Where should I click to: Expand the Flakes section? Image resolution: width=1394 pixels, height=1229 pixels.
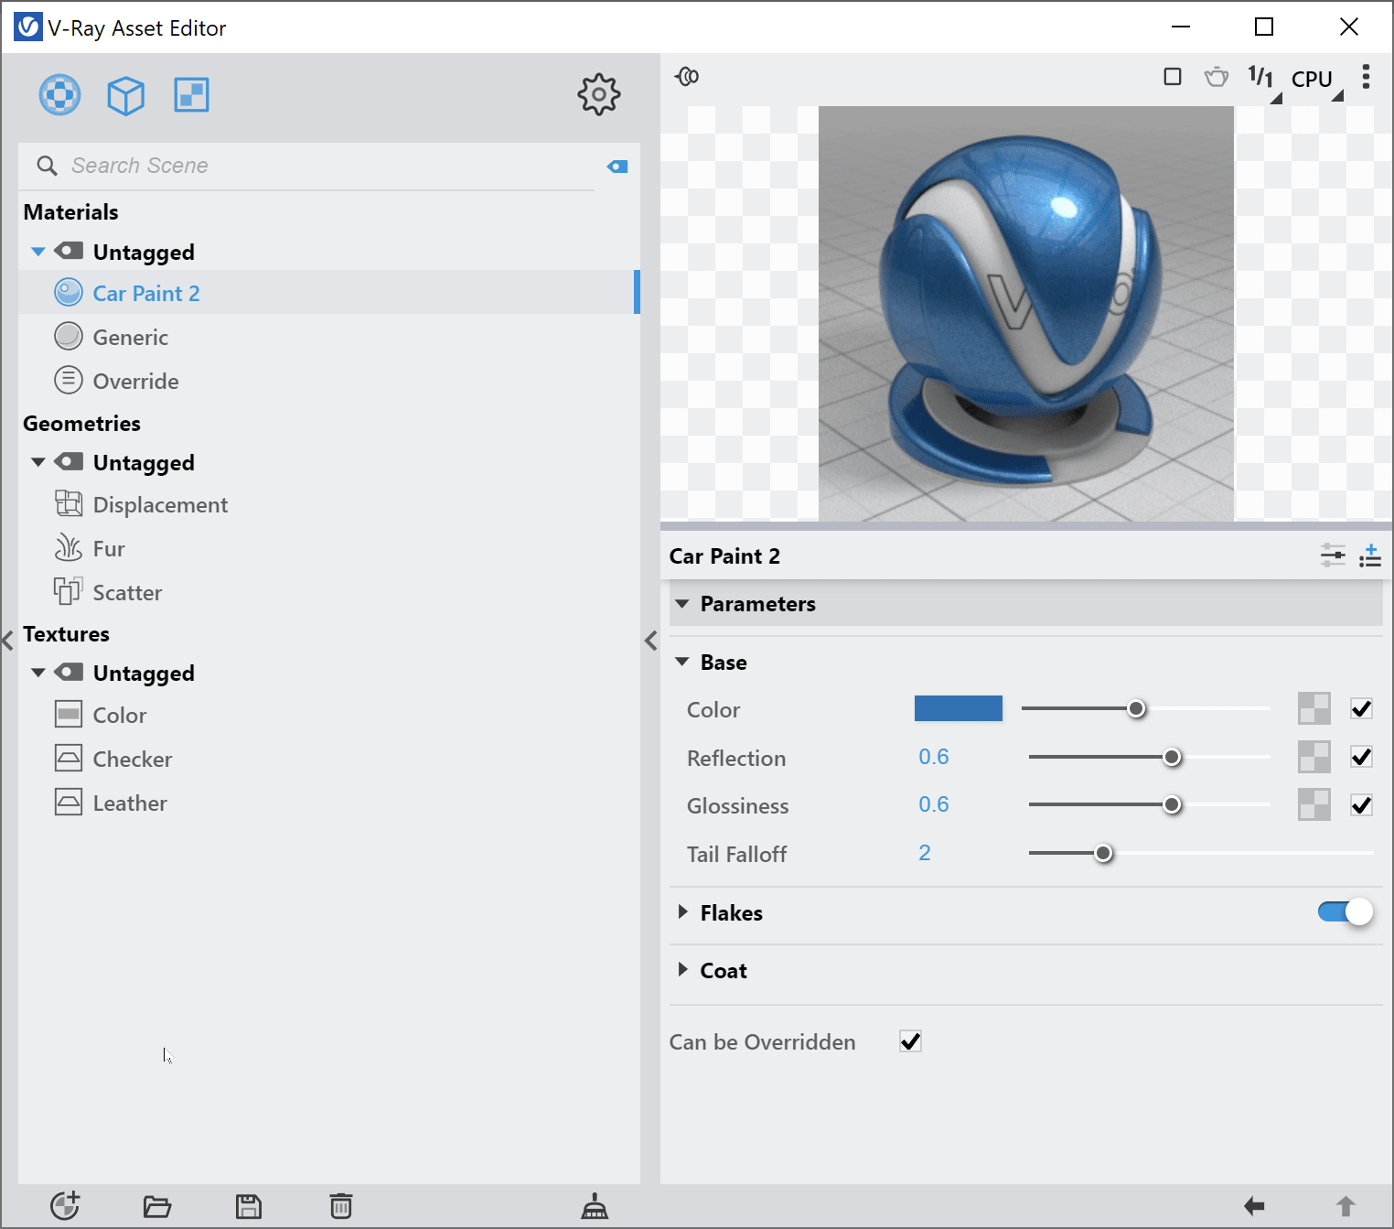coord(682,911)
